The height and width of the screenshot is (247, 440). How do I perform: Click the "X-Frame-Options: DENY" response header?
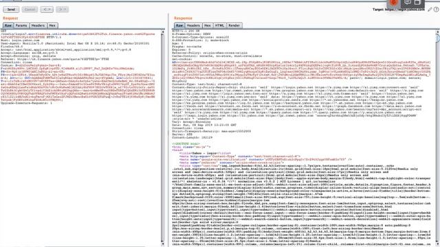pyautogui.click(x=191, y=34)
